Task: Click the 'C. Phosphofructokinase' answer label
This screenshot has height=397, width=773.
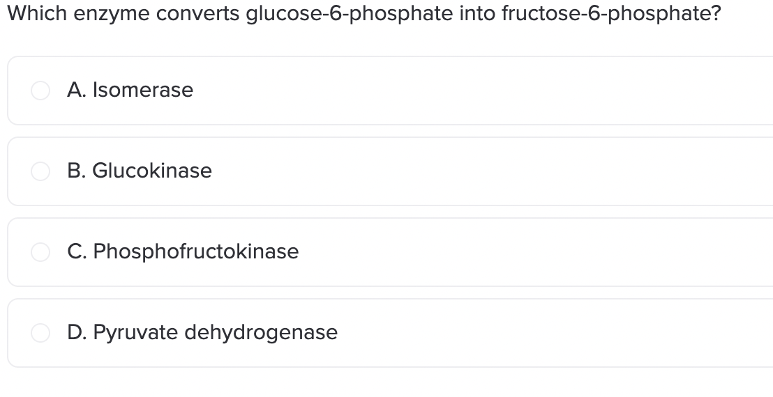Action: [x=183, y=251]
